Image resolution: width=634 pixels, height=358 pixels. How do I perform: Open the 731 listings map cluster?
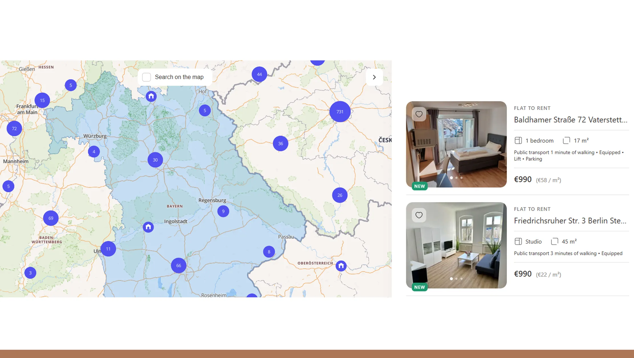click(340, 112)
